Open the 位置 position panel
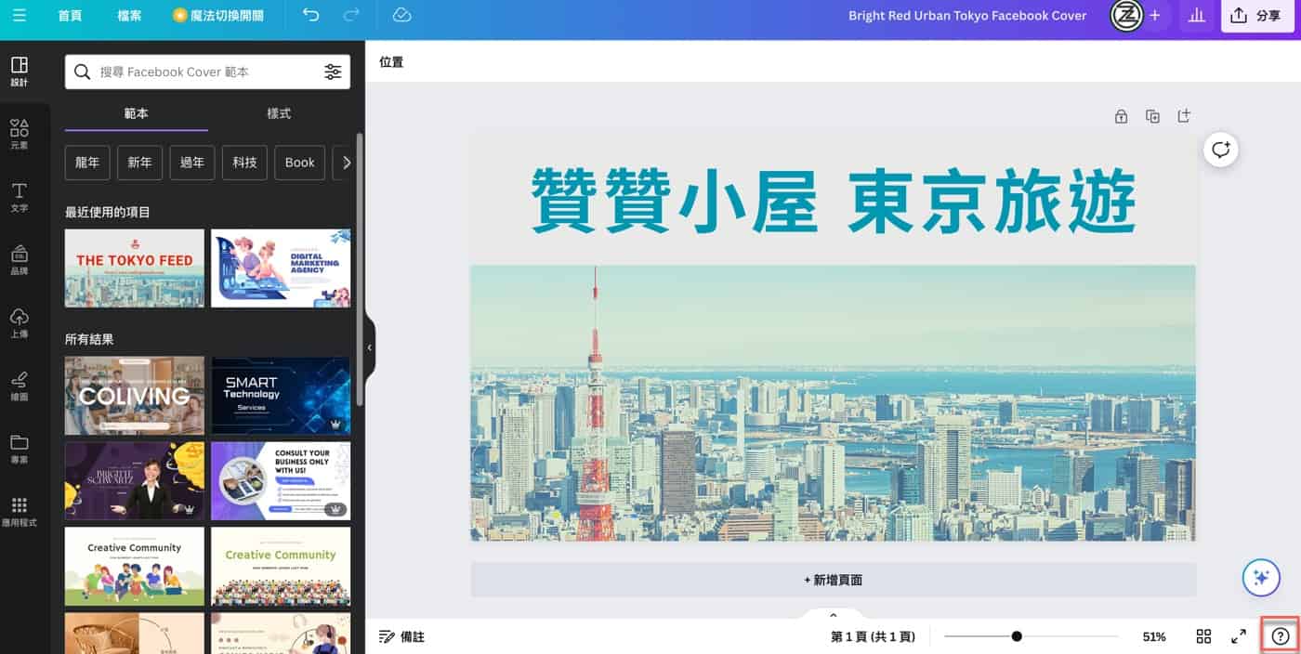Image resolution: width=1301 pixels, height=654 pixels. coord(391,62)
